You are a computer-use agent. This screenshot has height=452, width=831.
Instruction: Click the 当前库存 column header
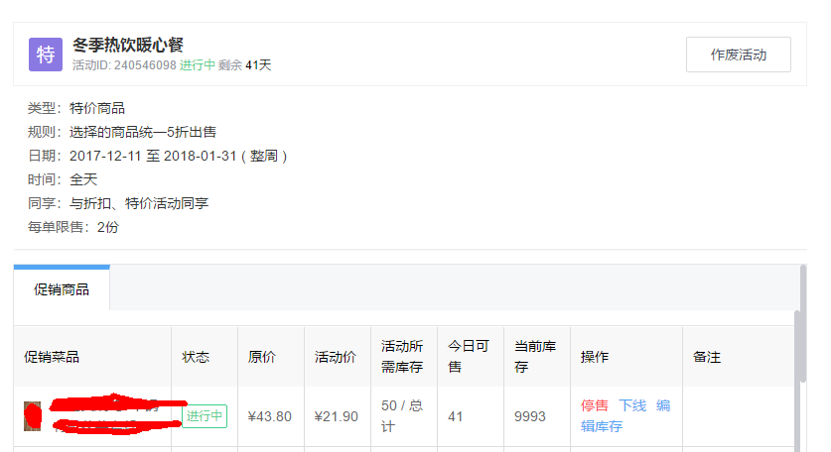click(x=534, y=357)
